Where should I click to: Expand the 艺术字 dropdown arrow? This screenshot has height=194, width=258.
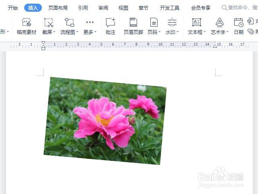pyautogui.click(x=227, y=32)
